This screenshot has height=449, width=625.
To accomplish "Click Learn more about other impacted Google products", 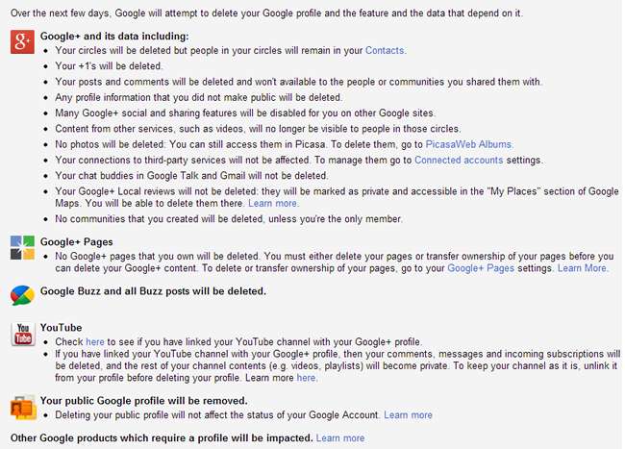I will point(340,438).
